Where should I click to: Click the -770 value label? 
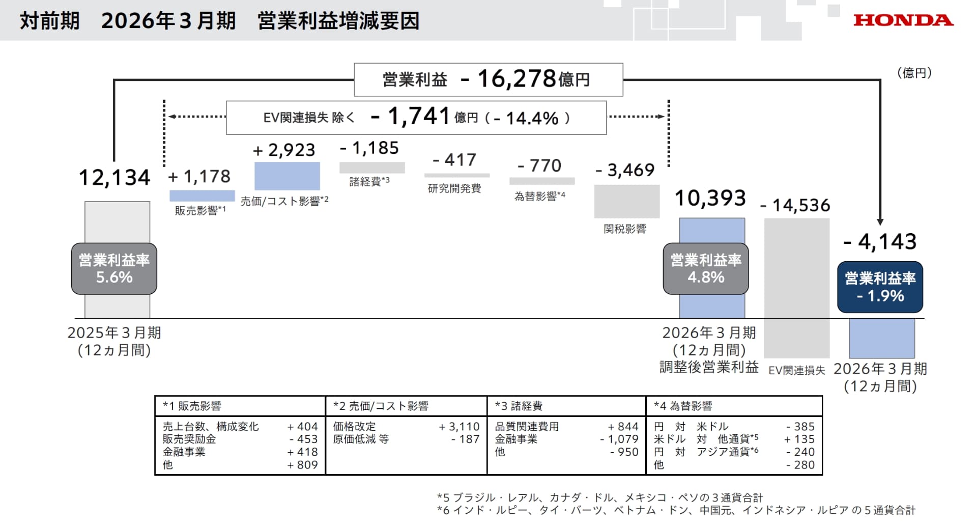[x=539, y=165]
